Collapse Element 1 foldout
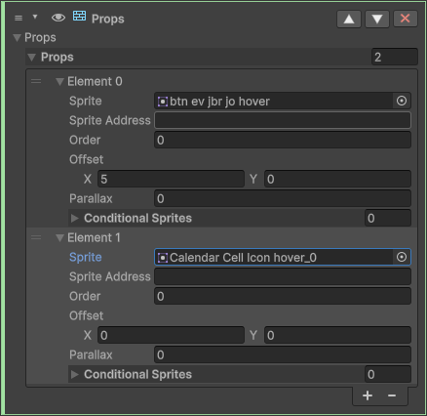Image resolution: width=427 pixels, height=416 pixels. (x=59, y=238)
